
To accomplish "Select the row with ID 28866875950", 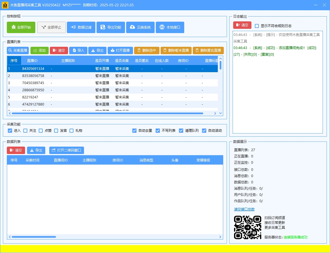I will (x=33, y=90).
